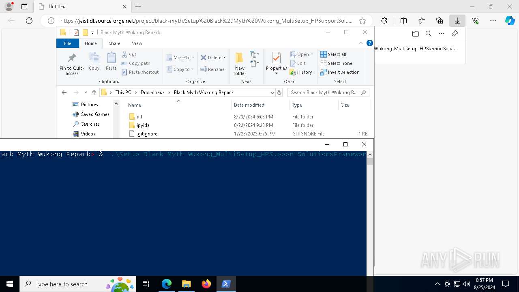519x292 pixels.
Task: Create a New folder from the ribbon
Action: [240, 64]
